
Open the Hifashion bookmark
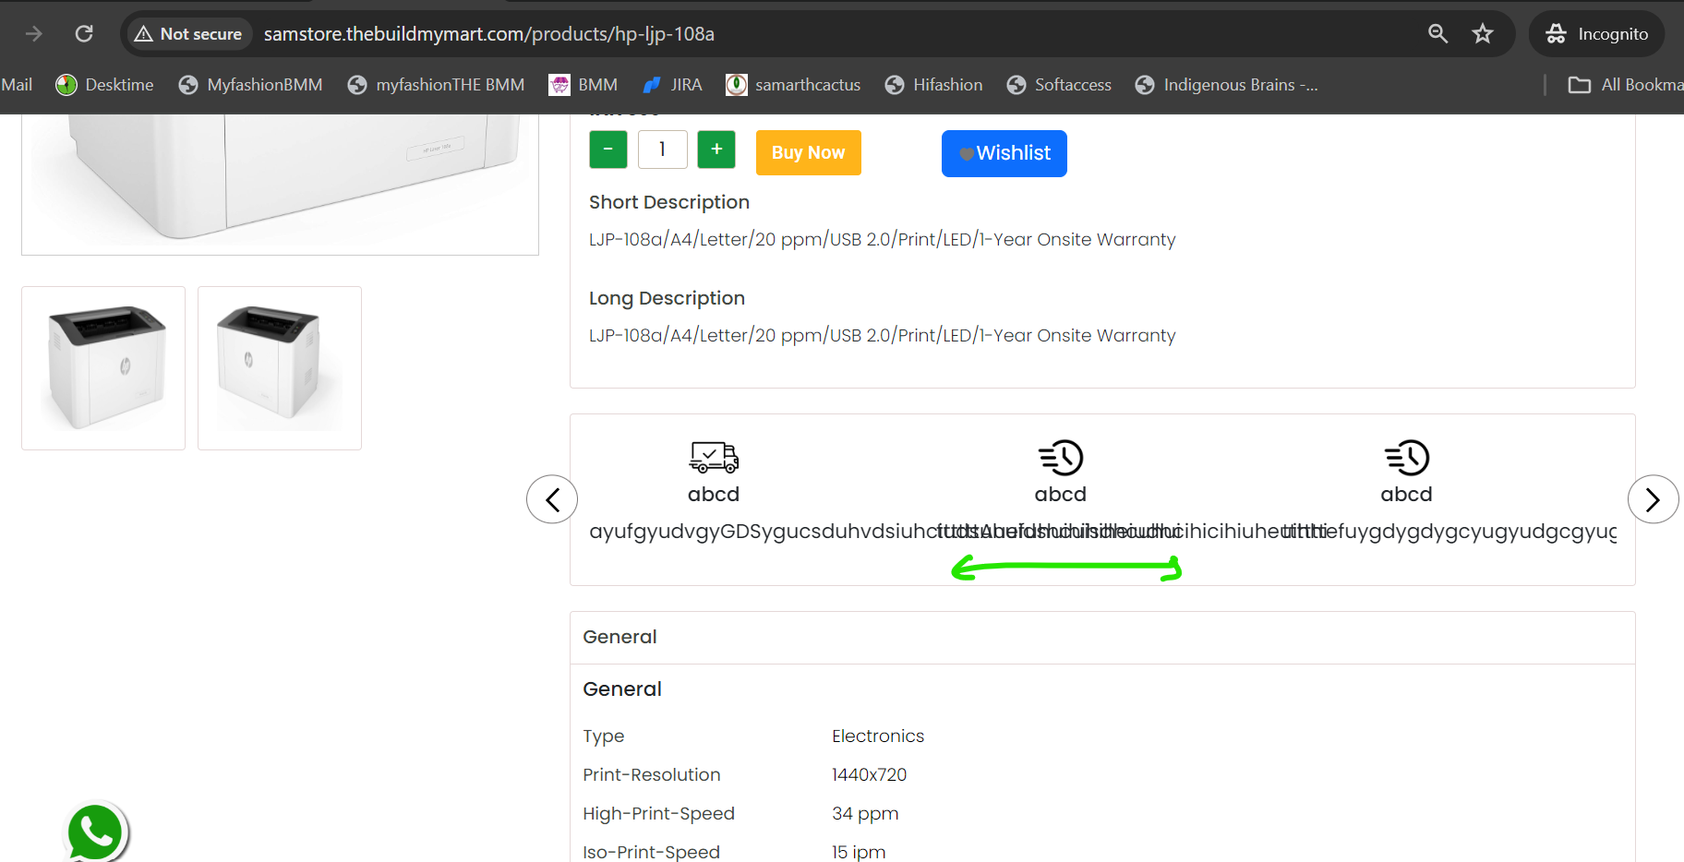pos(933,85)
